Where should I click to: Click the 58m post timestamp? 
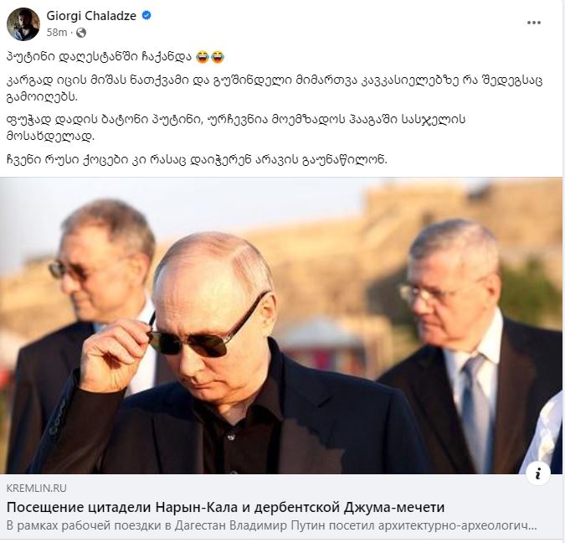pyautogui.click(x=57, y=33)
